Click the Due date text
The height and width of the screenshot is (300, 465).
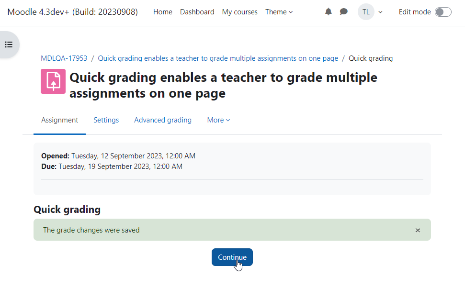(112, 167)
